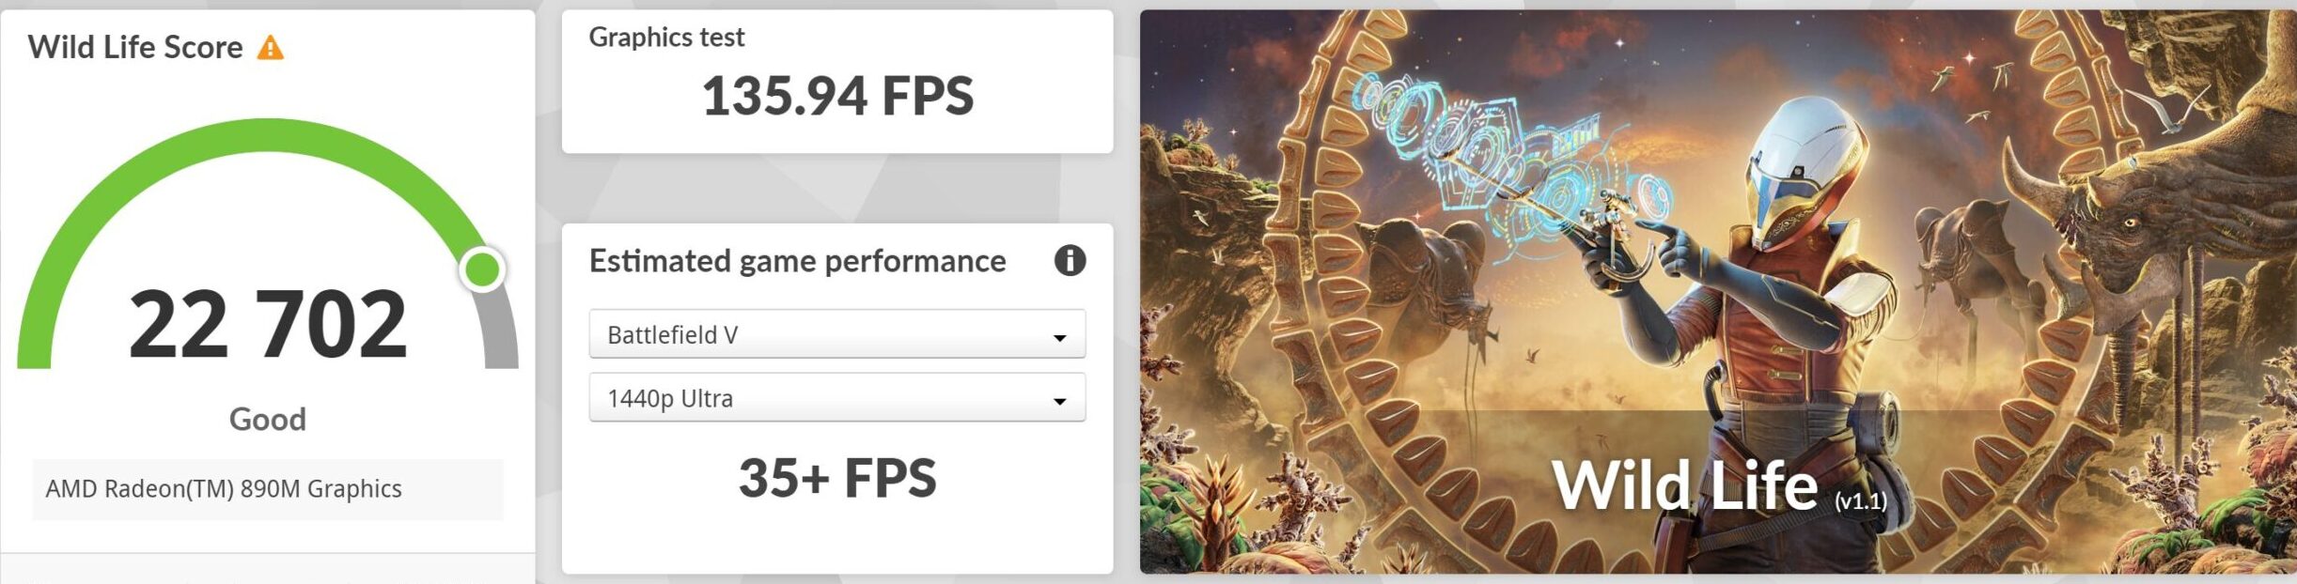Click the 22 702 score number

(x=268, y=324)
